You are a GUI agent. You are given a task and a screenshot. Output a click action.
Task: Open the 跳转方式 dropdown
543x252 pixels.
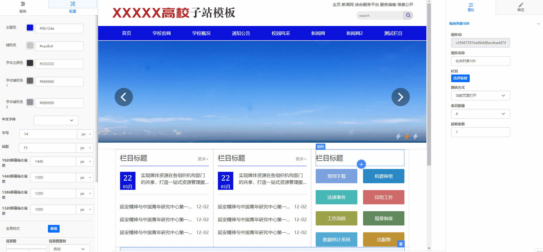(x=480, y=96)
